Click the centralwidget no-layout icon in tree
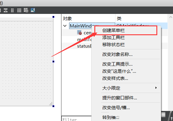The height and width of the screenshot is (121, 173). pos(80,33)
